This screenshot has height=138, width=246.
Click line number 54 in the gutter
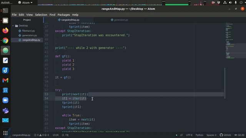46,99
